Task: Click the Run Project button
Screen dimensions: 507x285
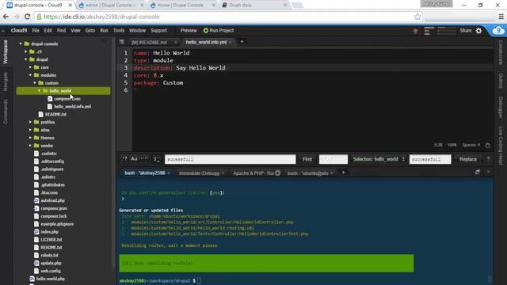Action: click(x=219, y=30)
